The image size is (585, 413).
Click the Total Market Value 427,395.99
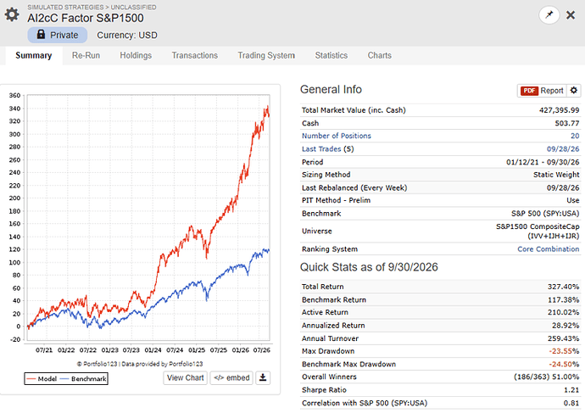560,110
